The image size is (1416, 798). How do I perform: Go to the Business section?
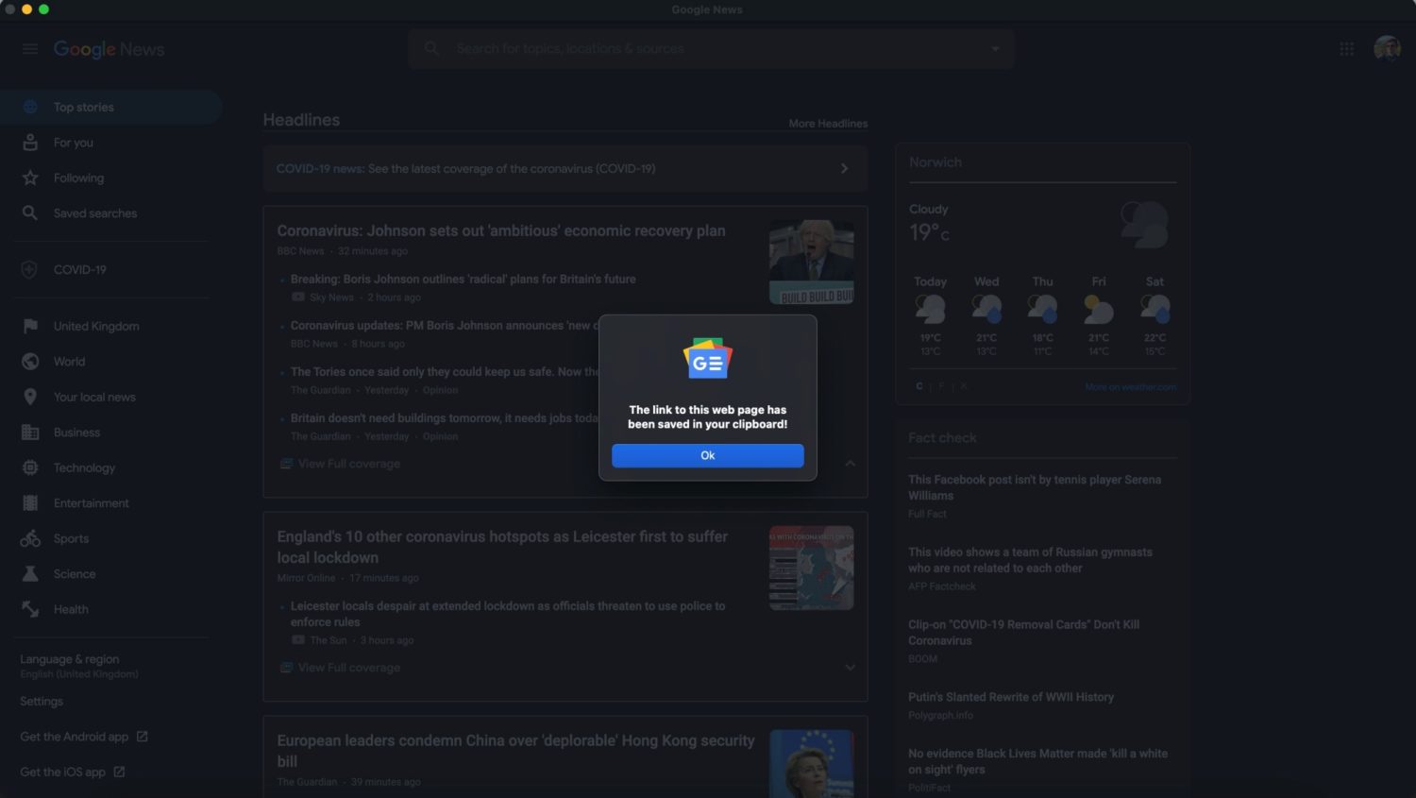point(76,433)
